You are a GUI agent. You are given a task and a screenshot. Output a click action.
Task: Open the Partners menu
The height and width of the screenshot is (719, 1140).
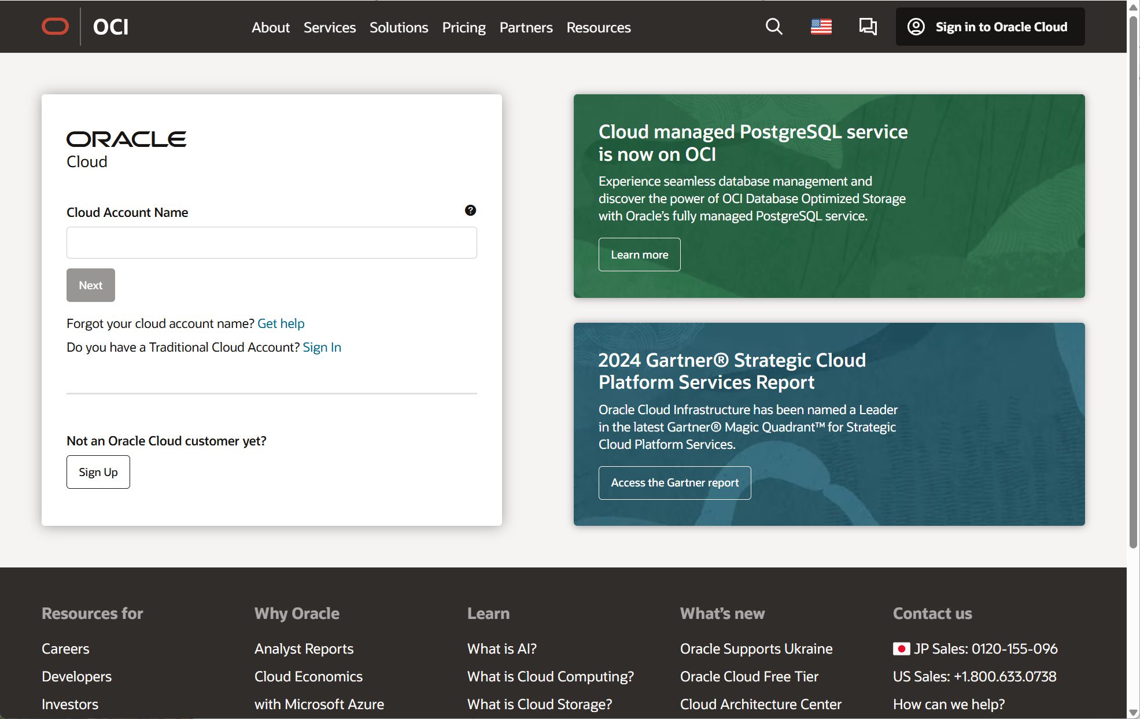click(526, 27)
